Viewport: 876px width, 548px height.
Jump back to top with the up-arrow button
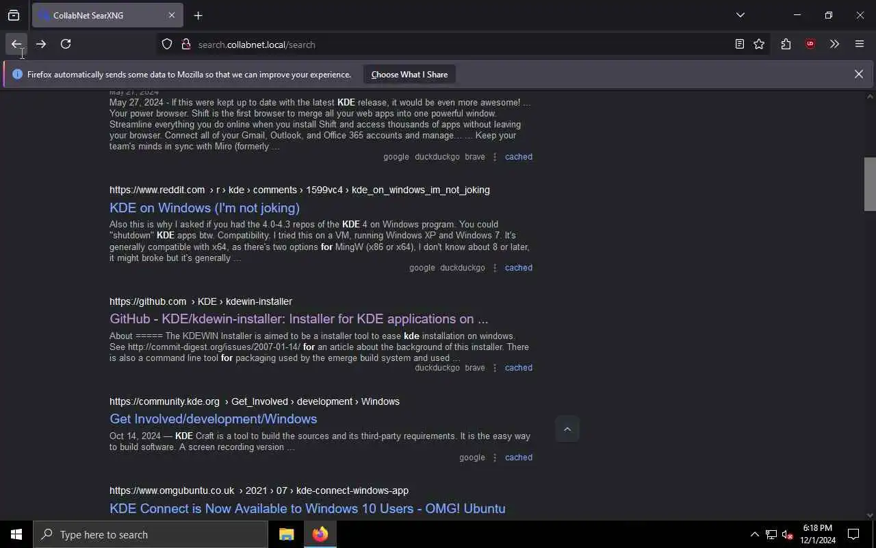click(x=567, y=429)
